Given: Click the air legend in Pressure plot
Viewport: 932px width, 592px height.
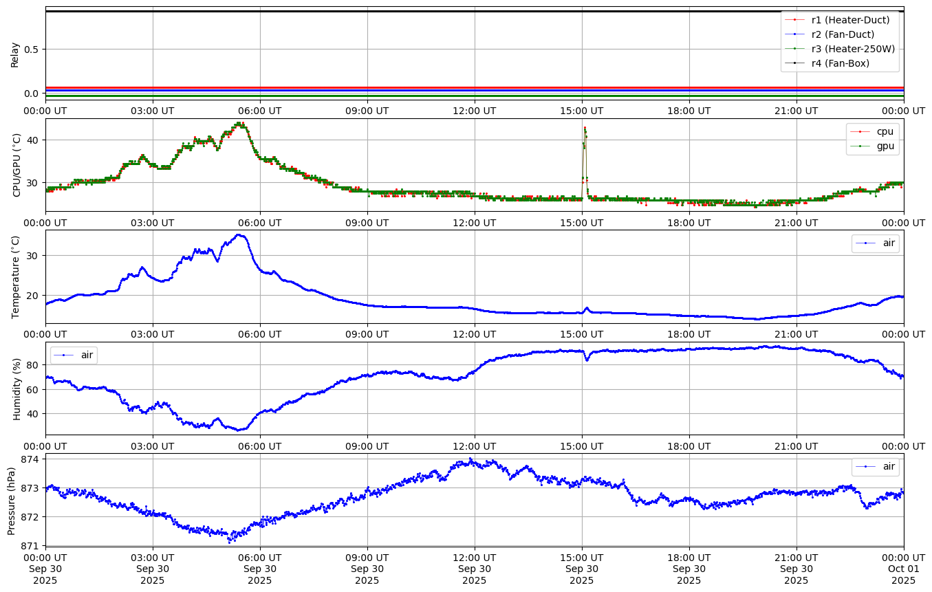Looking at the screenshot, I should [x=875, y=466].
